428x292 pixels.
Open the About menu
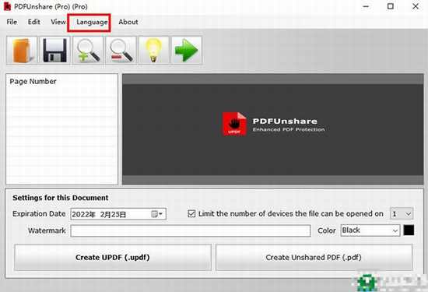click(x=128, y=22)
